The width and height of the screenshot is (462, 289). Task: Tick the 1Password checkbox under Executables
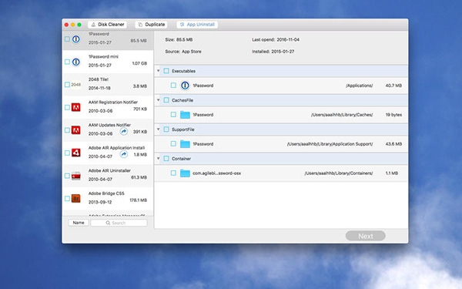point(173,86)
